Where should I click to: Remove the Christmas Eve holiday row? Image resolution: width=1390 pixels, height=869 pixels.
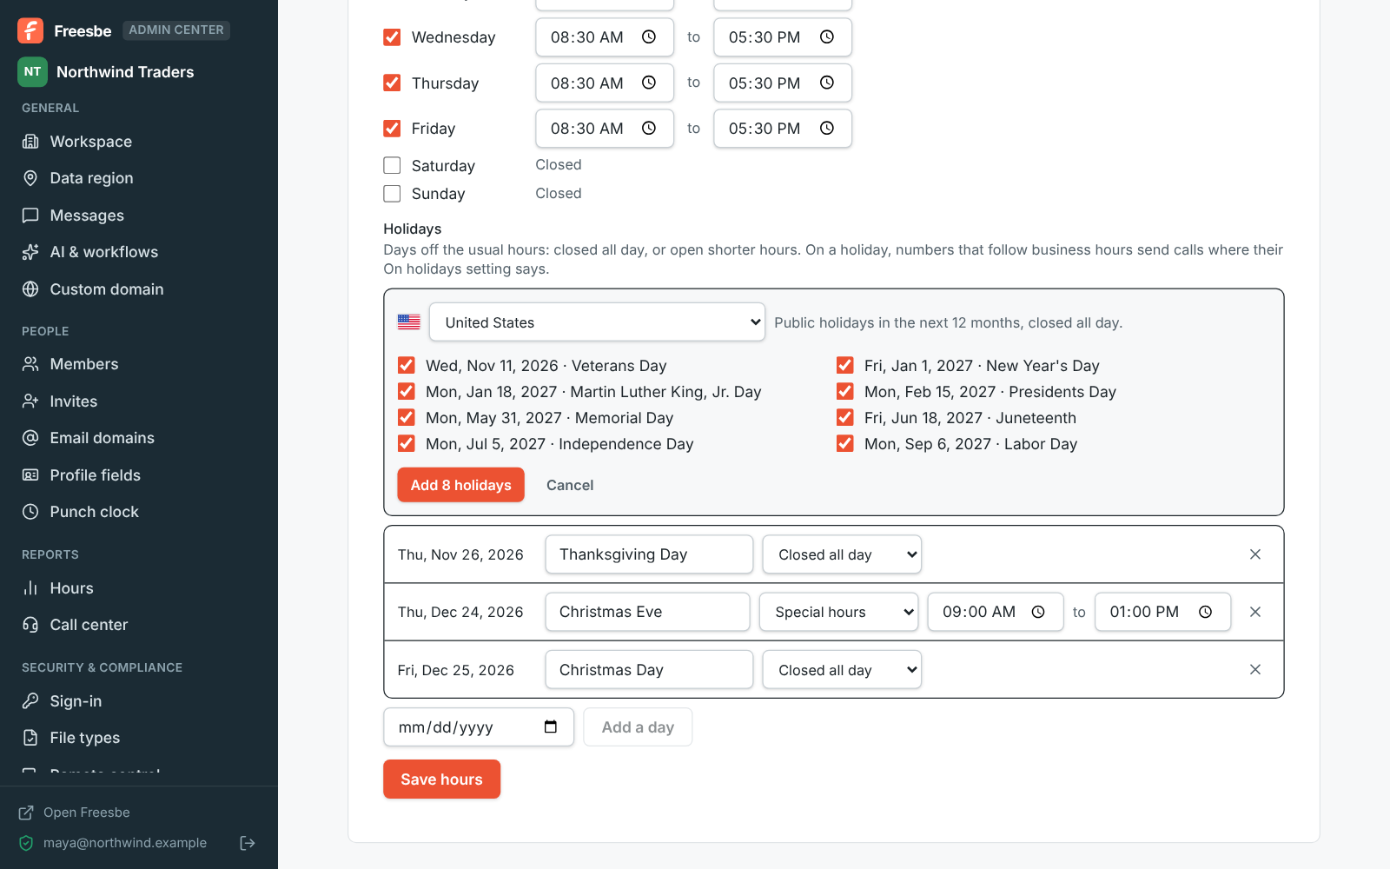click(1255, 612)
